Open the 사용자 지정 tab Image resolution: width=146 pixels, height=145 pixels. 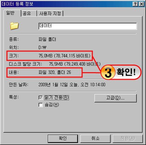[x=50, y=13]
